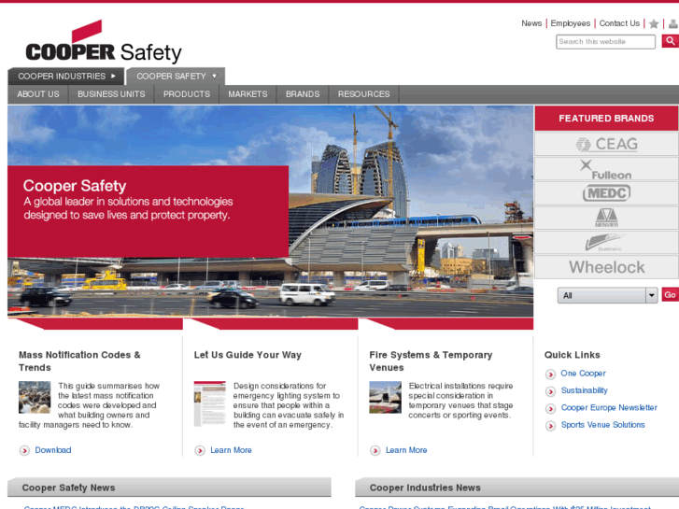Viewport: 679px width, 509px height.
Task: Click Fire Systems & Temporary Venues heading
Action: coord(431,361)
